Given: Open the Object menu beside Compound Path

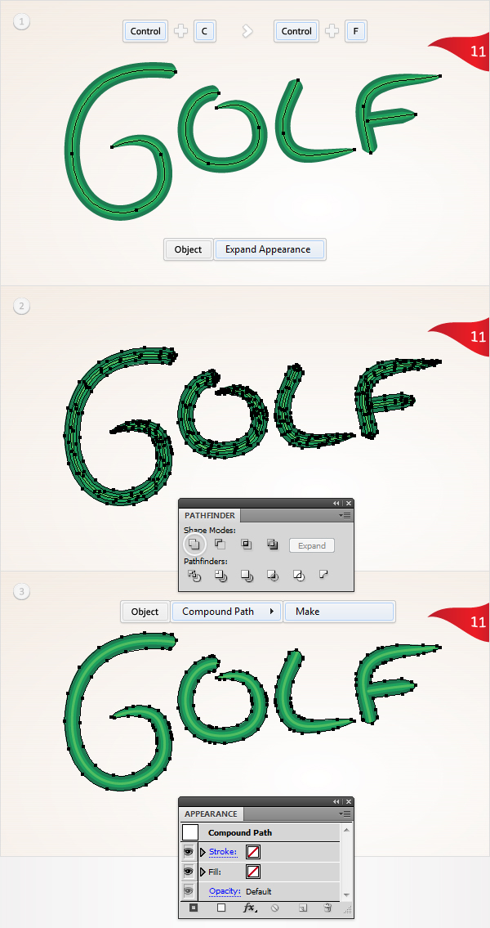Looking at the screenshot, I should click(145, 612).
